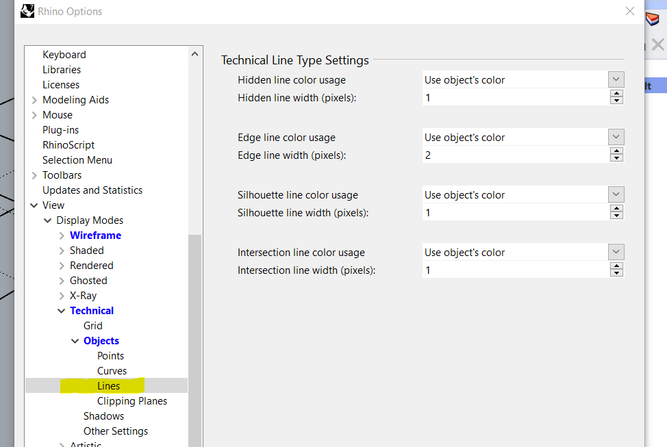The width and height of the screenshot is (667, 447).
Task: Increase silhouette line width value
Action: point(617,209)
